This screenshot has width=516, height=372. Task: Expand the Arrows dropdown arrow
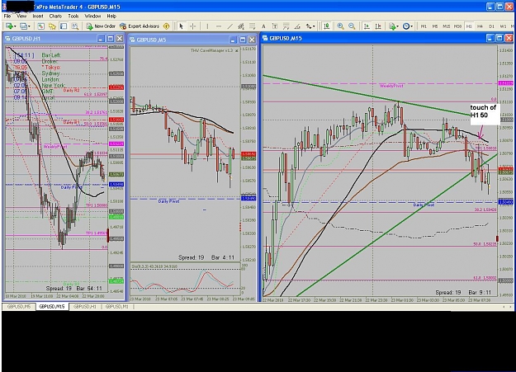pos(314,26)
